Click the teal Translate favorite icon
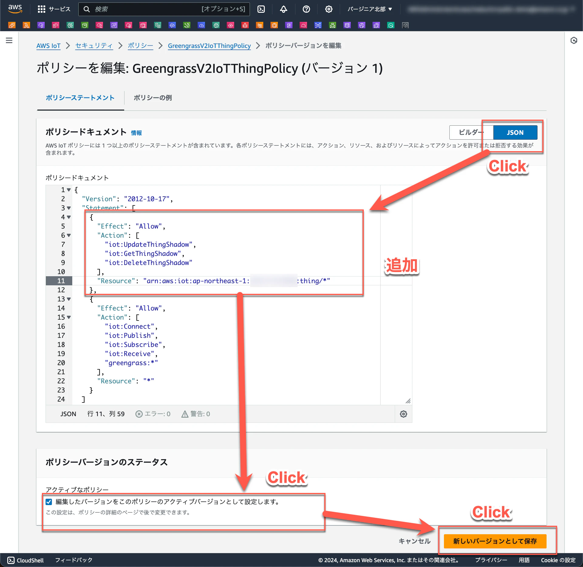 [158, 25]
